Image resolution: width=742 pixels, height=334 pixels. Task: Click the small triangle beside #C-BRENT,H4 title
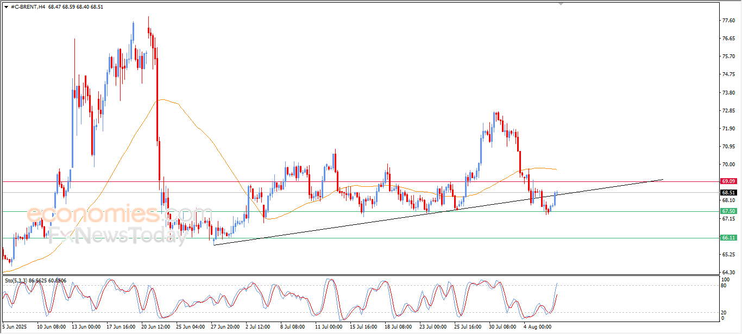coord(6,8)
